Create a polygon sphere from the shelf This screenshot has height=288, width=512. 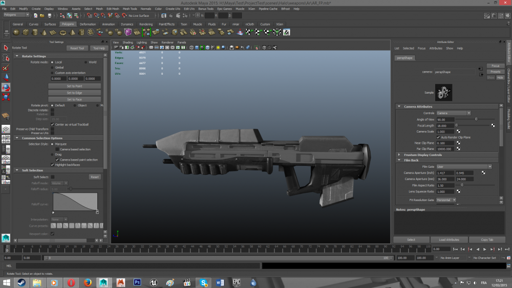click(x=16, y=32)
